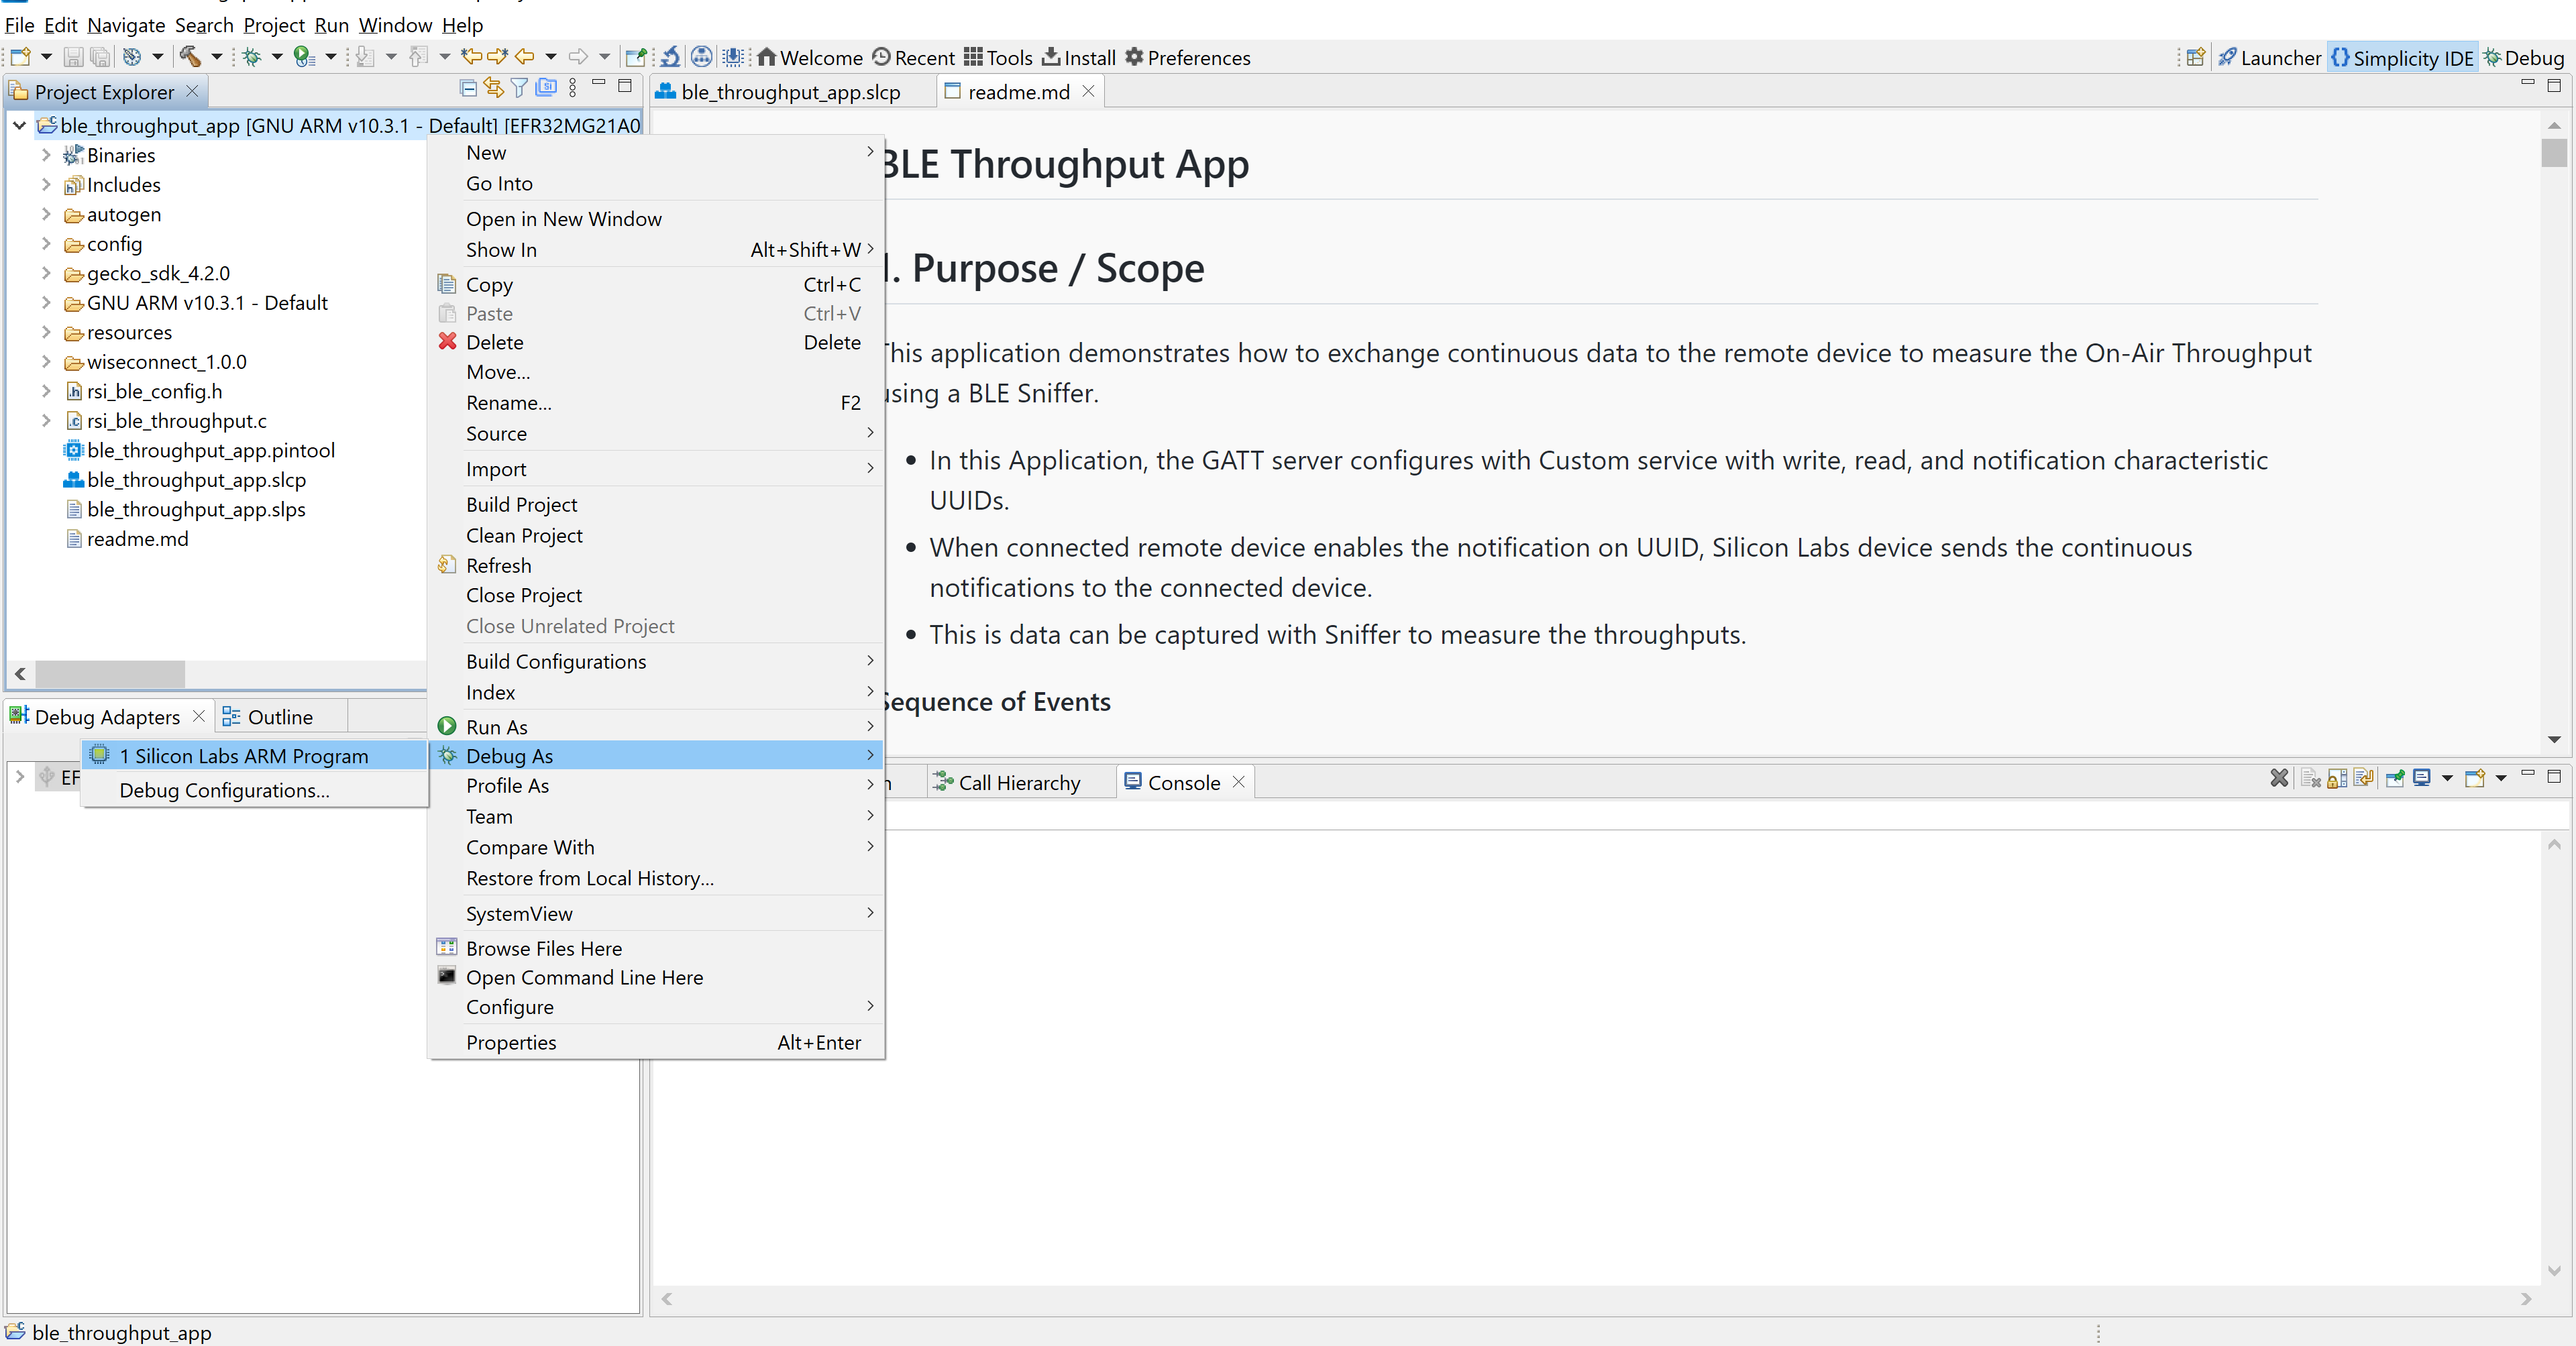Expand the autogen folder
The image size is (2576, 1346).
pos(46,214)
